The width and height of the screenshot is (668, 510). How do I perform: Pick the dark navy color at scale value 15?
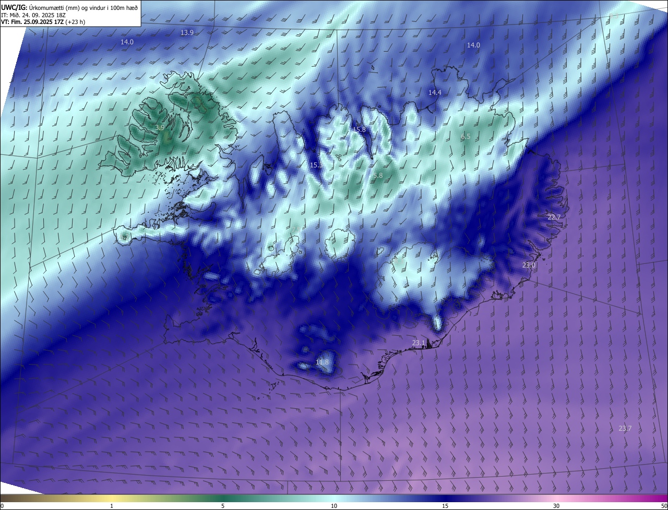pyautogui.click(x=445, y=498)
